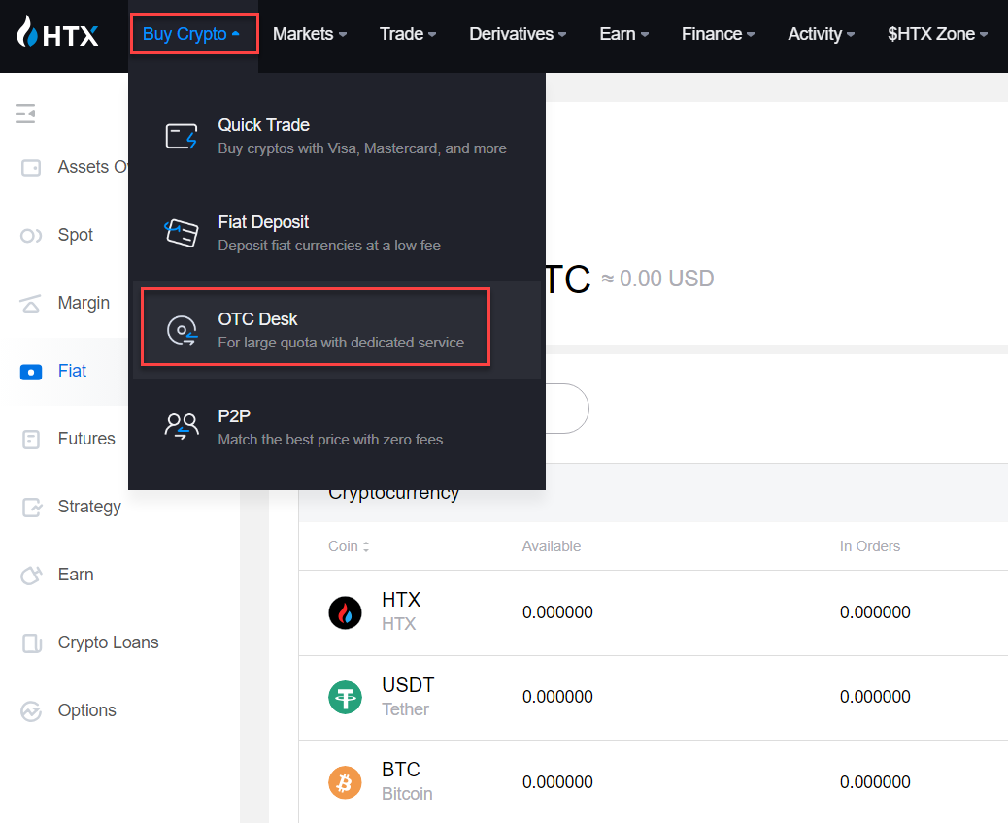Sort by Coin column arrows
This screenshot has width=1008, height=823.
366,546
